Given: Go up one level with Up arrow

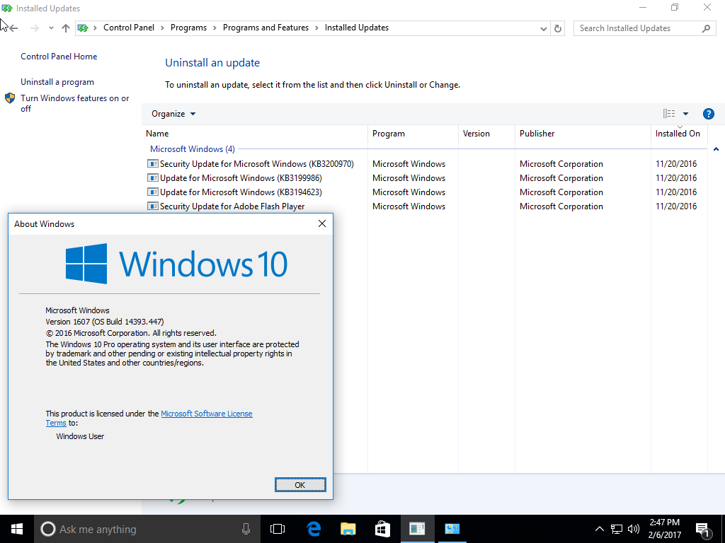Looking at the screenshot, I should pos(66,28).
